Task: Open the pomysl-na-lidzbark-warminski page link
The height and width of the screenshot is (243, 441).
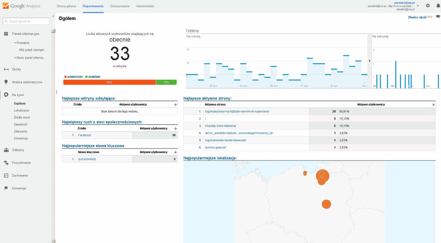Action: (x=237, y=111)
